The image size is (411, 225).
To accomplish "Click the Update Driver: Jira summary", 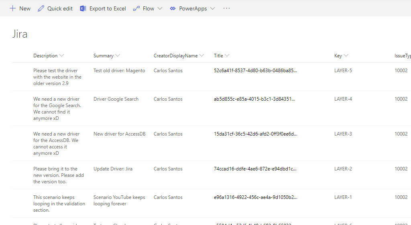I will 113,169.
